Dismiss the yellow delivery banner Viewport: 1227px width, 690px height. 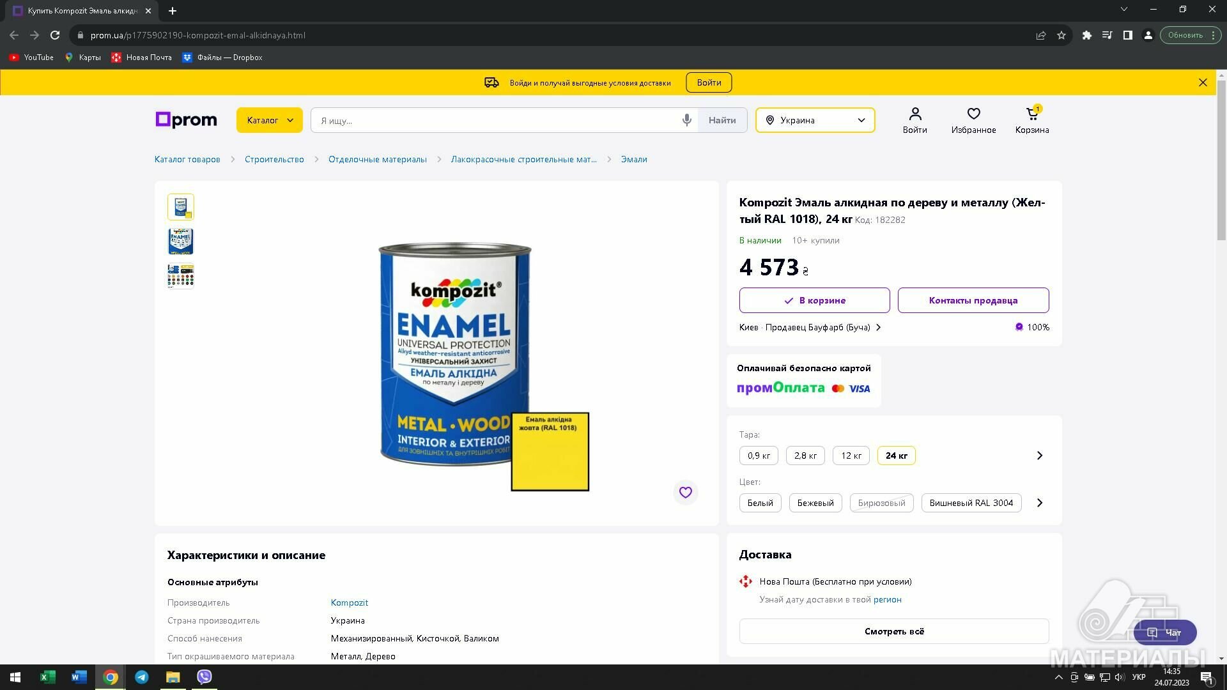(1203, 82)
